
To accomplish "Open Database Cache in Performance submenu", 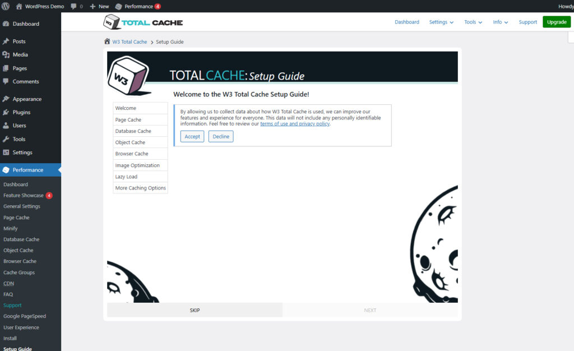I will (x=21, y=239).
